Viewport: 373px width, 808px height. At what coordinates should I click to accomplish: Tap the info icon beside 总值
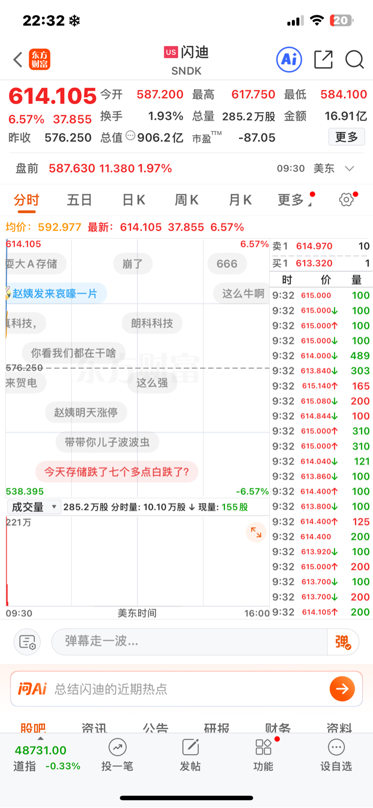coord(130,136)
